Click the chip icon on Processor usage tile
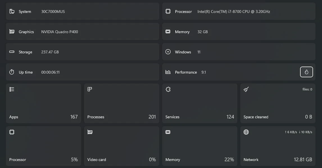 (x=12, y=132)
